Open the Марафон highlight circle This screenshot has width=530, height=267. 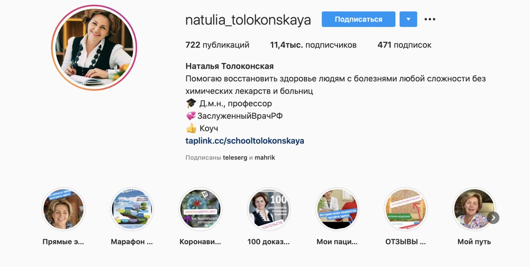(x=132, y=209)
